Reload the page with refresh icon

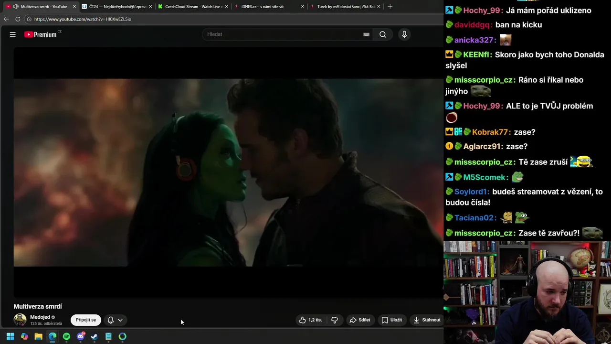[18, 19]
